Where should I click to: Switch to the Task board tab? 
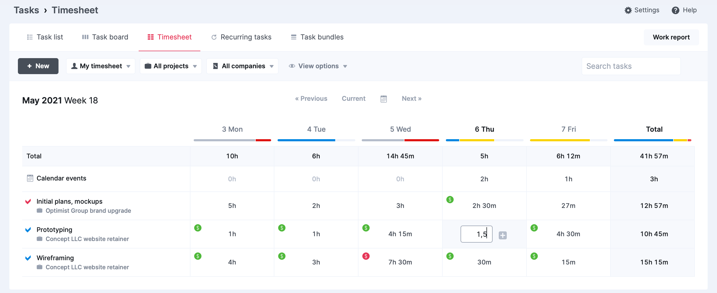click(105, 37)
